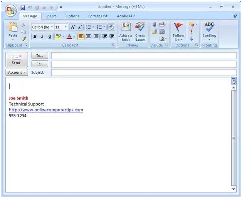
Task: Switch to the Insert tab
Action: (x=51, y=16)
